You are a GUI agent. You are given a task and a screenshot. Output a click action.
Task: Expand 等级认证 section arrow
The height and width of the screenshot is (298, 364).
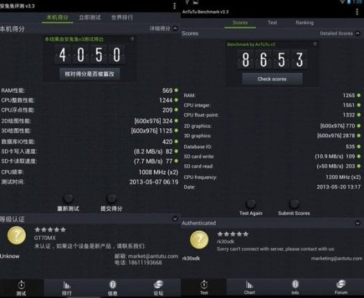point(175,218)
